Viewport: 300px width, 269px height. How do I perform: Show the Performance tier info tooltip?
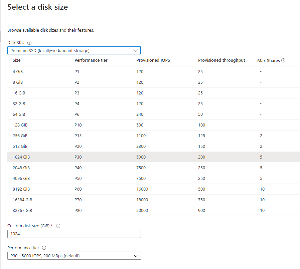[44, 248]
